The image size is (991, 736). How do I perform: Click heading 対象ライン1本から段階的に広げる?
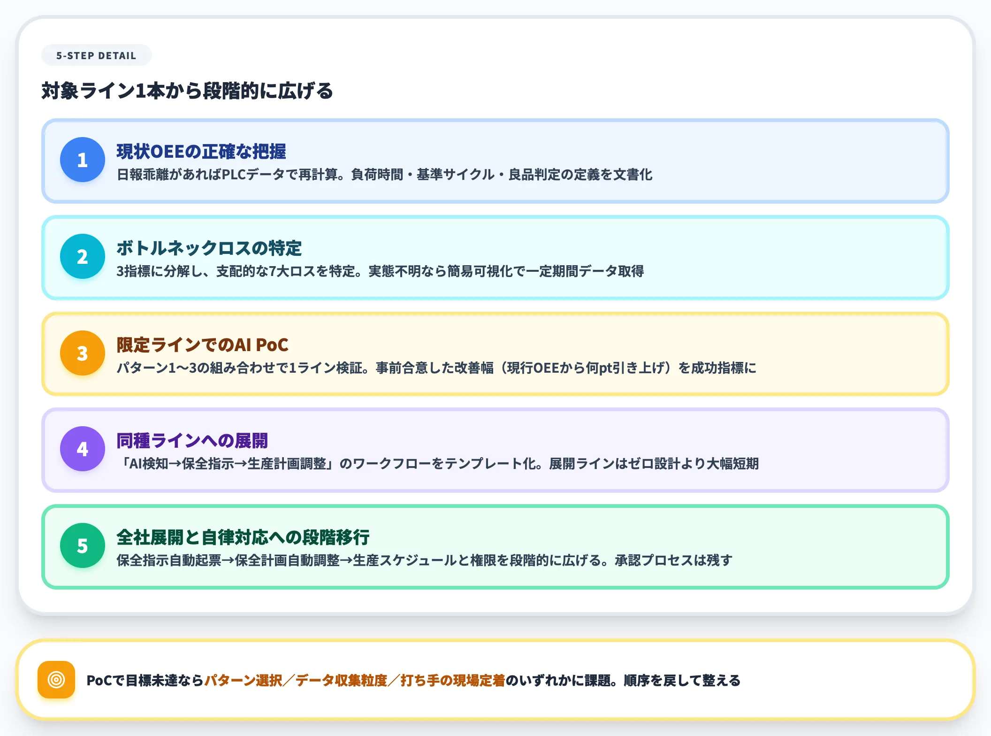187,91
